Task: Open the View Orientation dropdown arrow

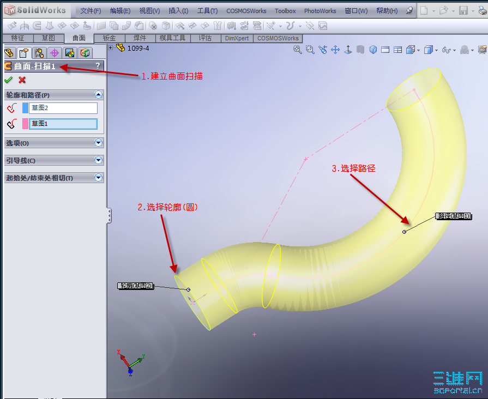Action: (418, 50)
